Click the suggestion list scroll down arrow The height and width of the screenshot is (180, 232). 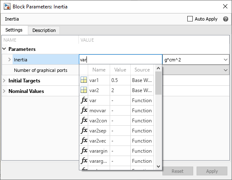point(158,167)
